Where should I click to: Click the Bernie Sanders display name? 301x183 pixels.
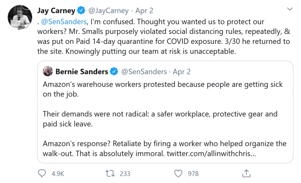click(x=81, y=71)
